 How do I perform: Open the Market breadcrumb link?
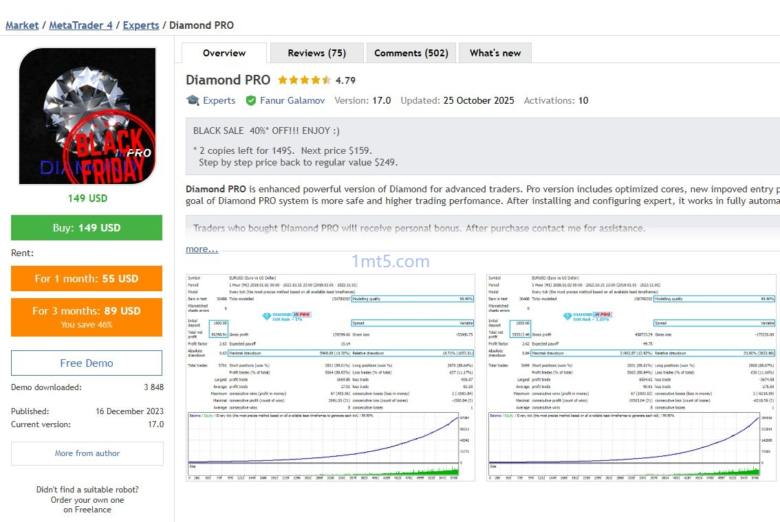(x=22, y=25)
